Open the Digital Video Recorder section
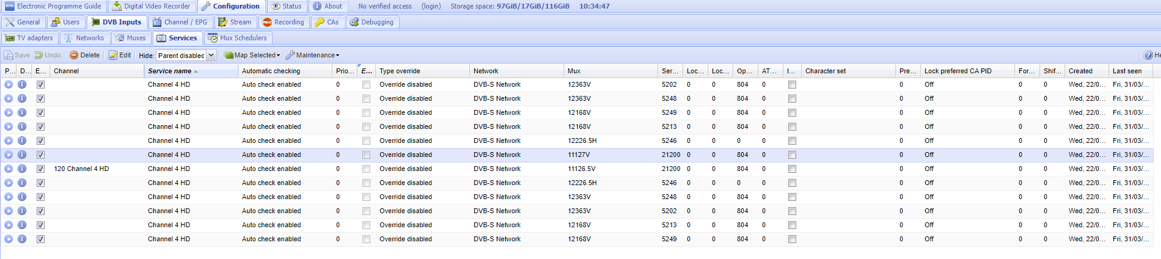Screen dimensions: 1161x259 pyautogui.click(x=151, y=6)
